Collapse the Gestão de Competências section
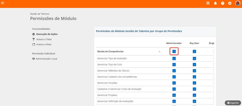The width and height of the screenshot is (242, 106). coord(160,52)
